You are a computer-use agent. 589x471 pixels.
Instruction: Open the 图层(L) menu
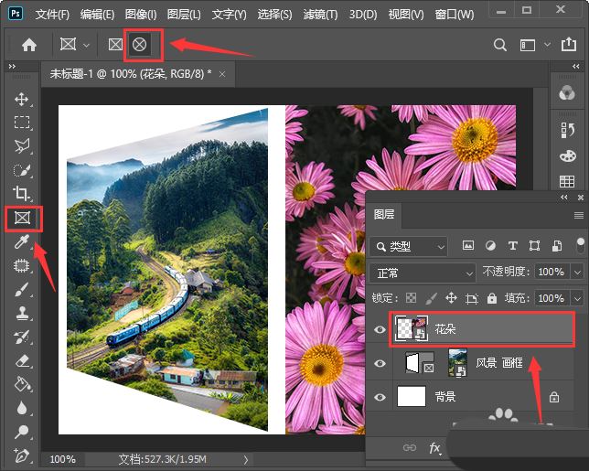[184, 15]
